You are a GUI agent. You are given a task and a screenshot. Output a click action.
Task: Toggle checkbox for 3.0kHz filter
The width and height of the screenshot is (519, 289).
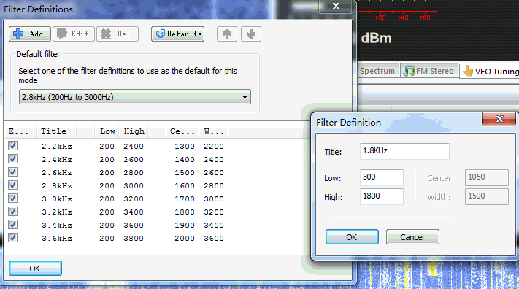coord(13,199)
